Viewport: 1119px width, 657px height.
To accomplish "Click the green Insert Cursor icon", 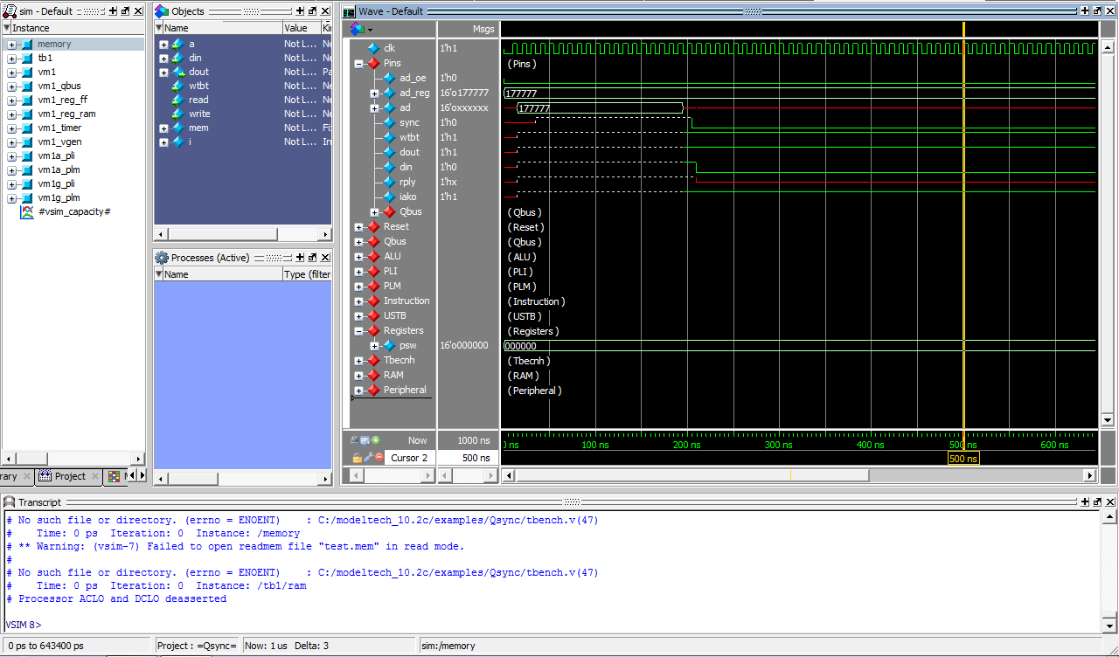I will (376, 440).
